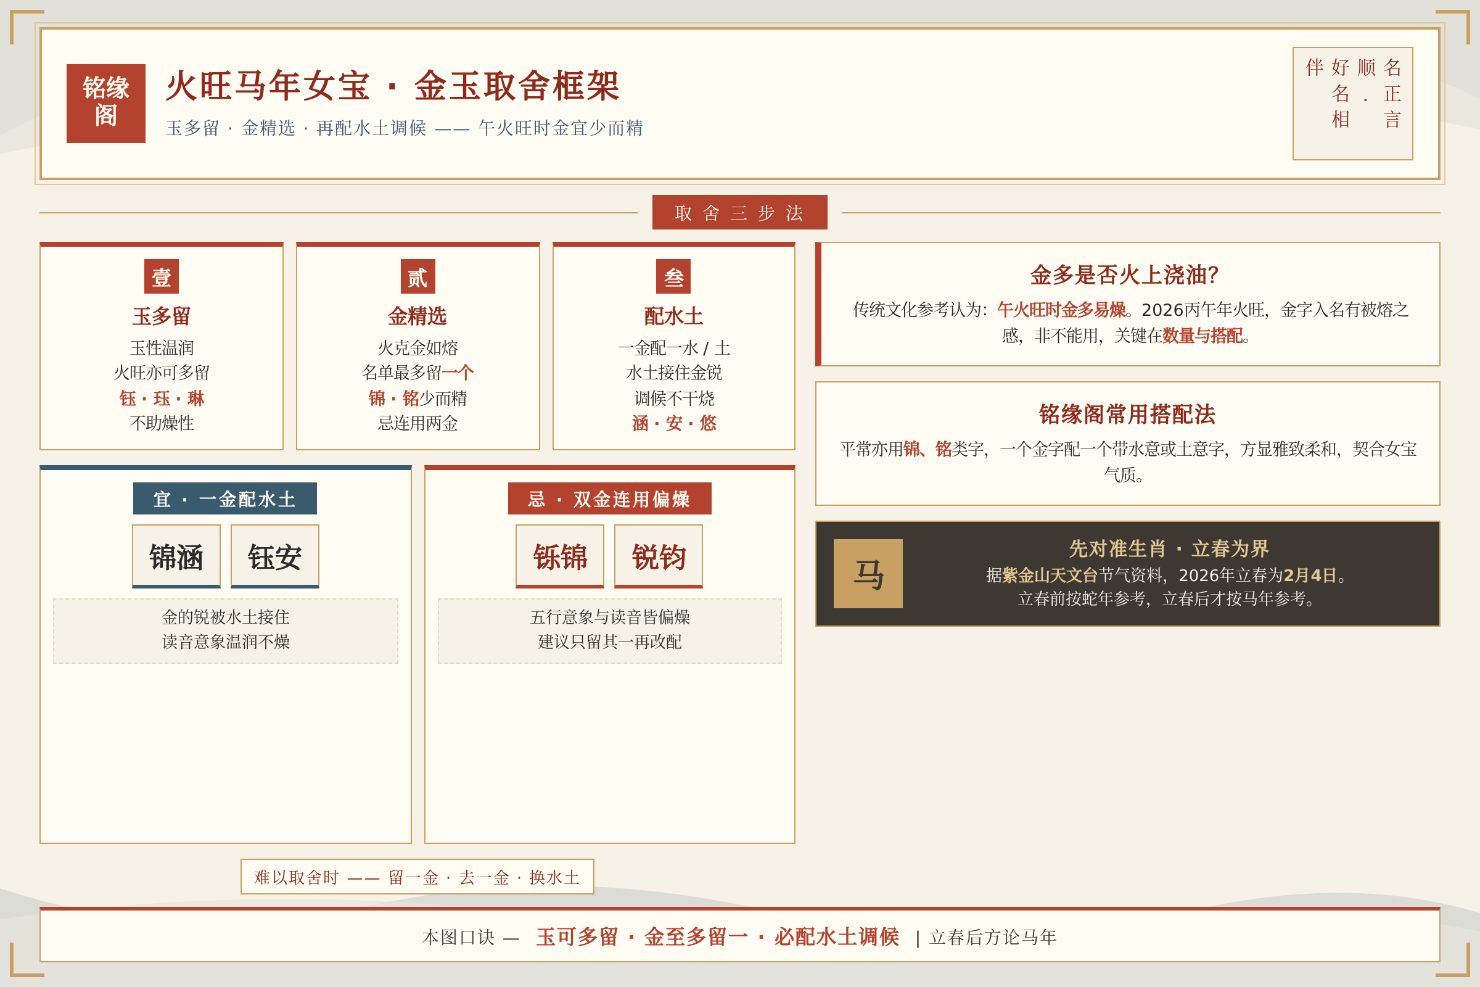Viewport: 1480px width, 987px height.
Task: Click the 贰 step number badge
Action: pyautogui.click(x=418, y=276)
